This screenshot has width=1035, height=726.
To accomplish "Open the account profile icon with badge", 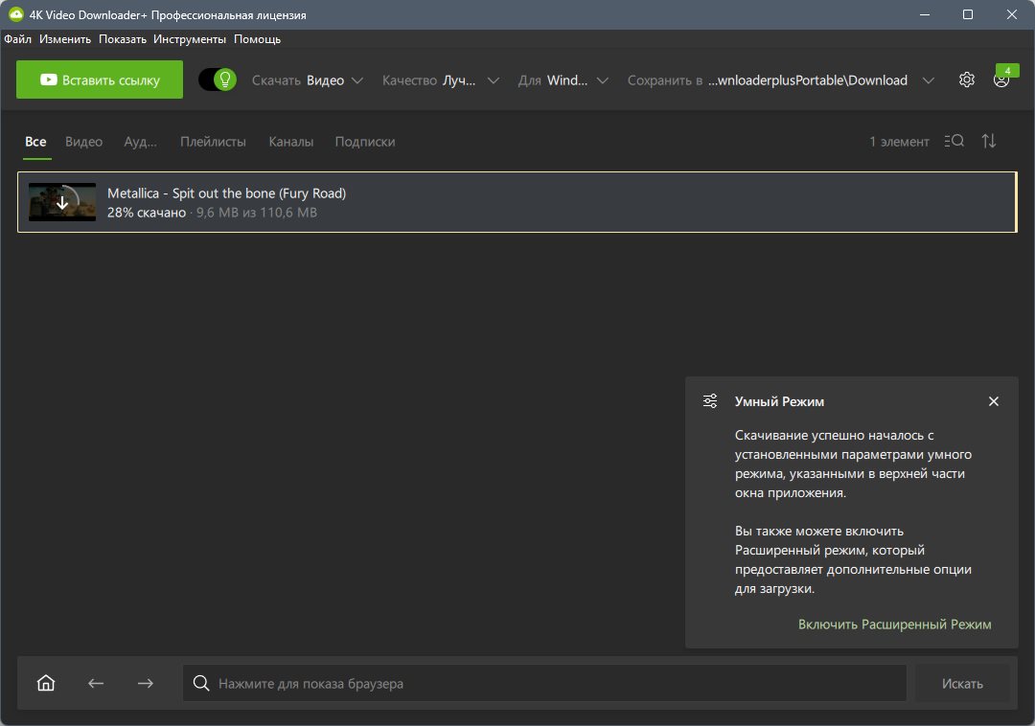I will [x=1001, y=79].
